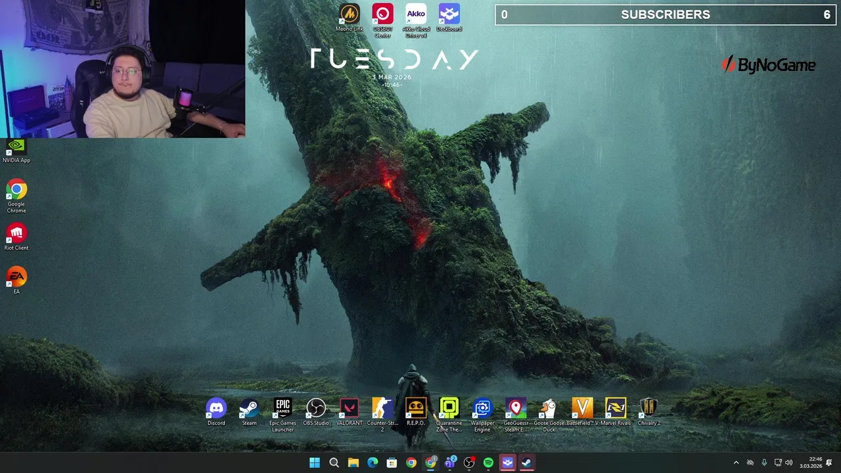Select the Google Chrome desktop shortcut

[x=16, y=197]
